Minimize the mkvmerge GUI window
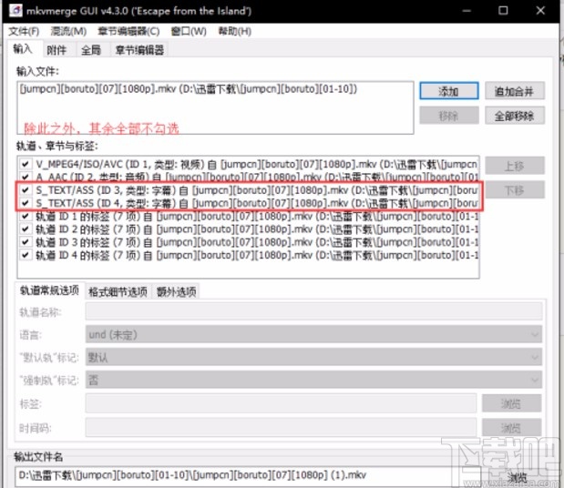The height and width of the screenshot is (488, 564). point(467,10)
